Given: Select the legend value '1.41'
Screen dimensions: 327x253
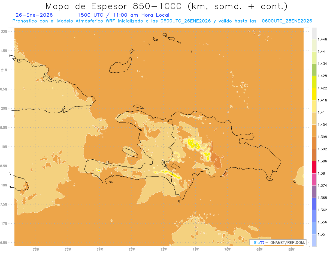Looking at the screenshot, I should coord(321,112).
